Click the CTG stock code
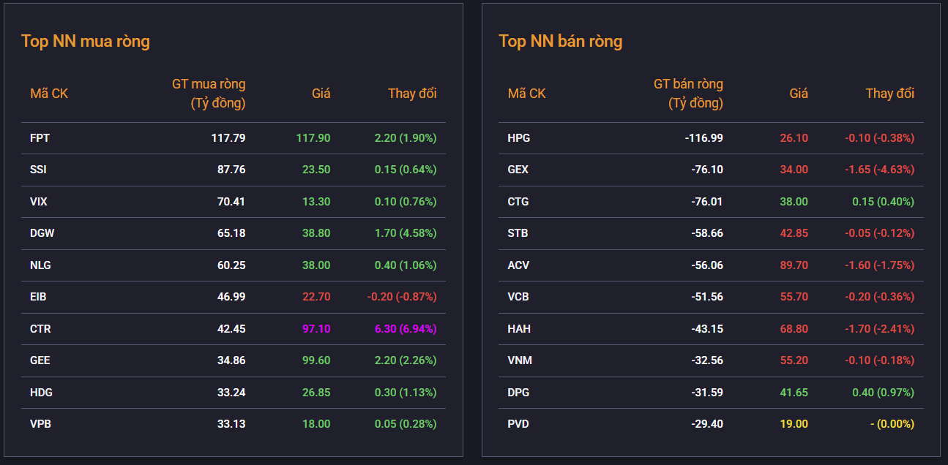Screen dimensions: 948x465 click(518, 201)
